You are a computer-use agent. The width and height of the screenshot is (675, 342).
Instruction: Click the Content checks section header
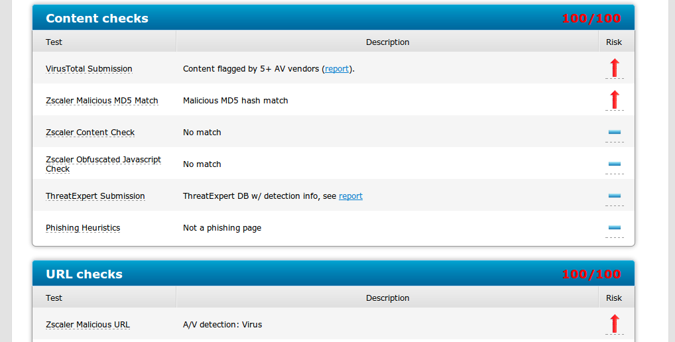[97, 19]
